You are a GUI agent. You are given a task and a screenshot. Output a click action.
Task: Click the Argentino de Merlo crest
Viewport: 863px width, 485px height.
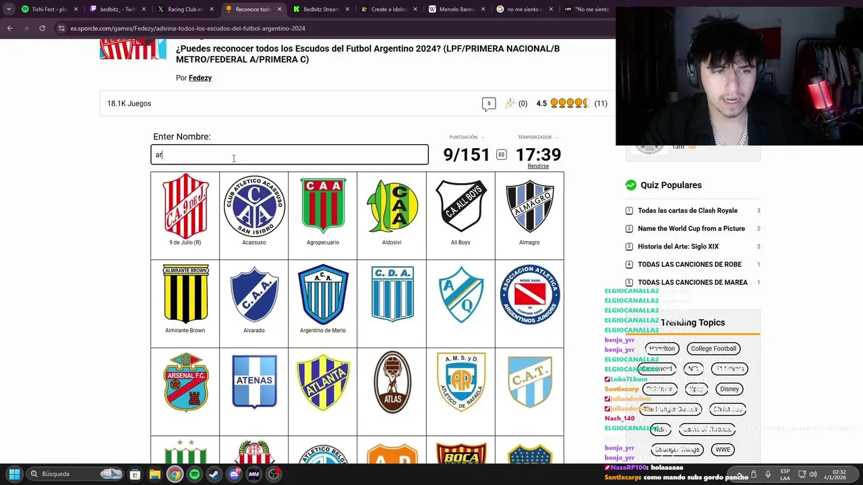[x=323, y=294]
